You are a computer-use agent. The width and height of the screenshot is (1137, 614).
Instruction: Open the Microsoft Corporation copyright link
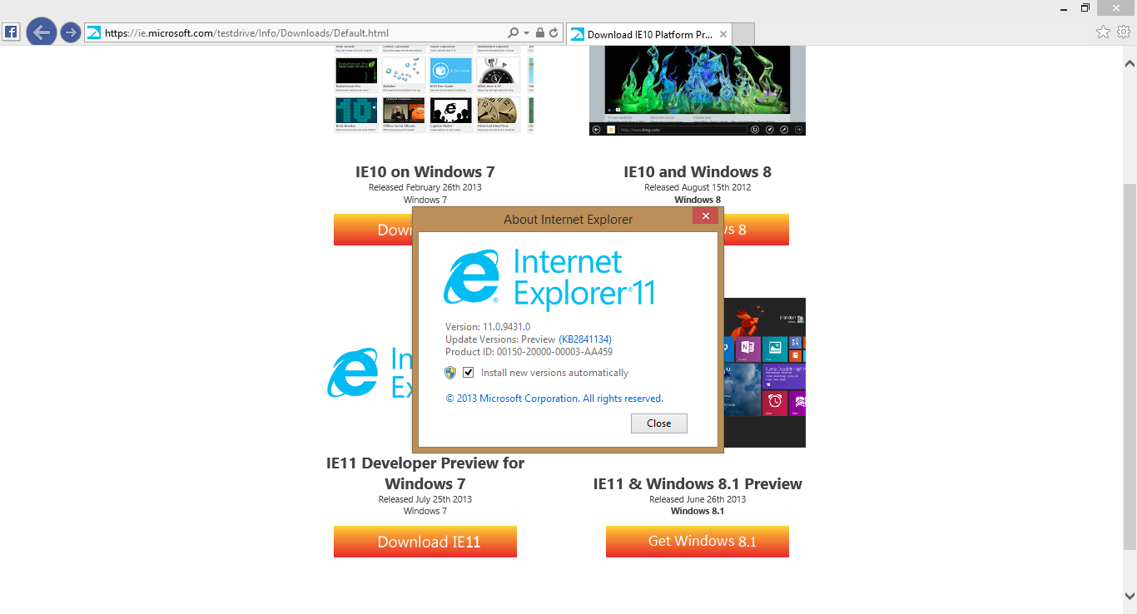coord(554,399)
